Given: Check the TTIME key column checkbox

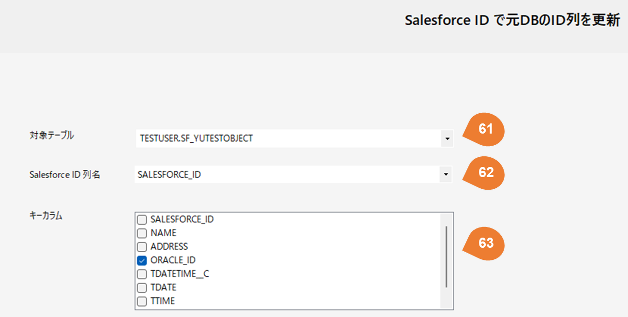Looking at the screenshot, I should [142, 301].
